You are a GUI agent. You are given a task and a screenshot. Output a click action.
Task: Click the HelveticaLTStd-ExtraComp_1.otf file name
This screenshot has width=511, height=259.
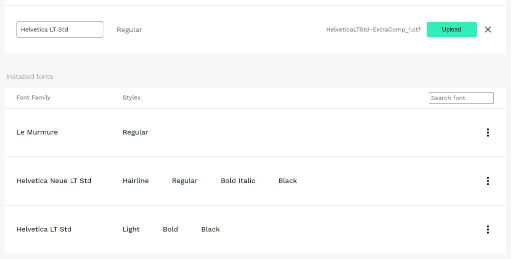point(373,30)
